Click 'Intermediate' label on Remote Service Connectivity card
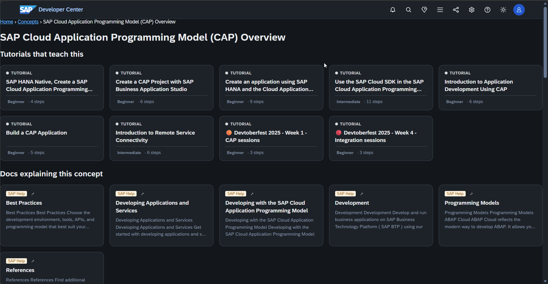The image size is (548, 284). [129, 153]
